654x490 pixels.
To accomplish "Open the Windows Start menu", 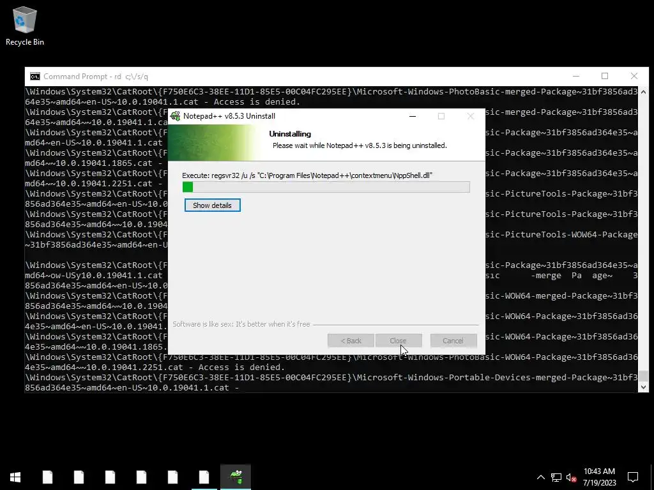I will click(x=15, y=477).
